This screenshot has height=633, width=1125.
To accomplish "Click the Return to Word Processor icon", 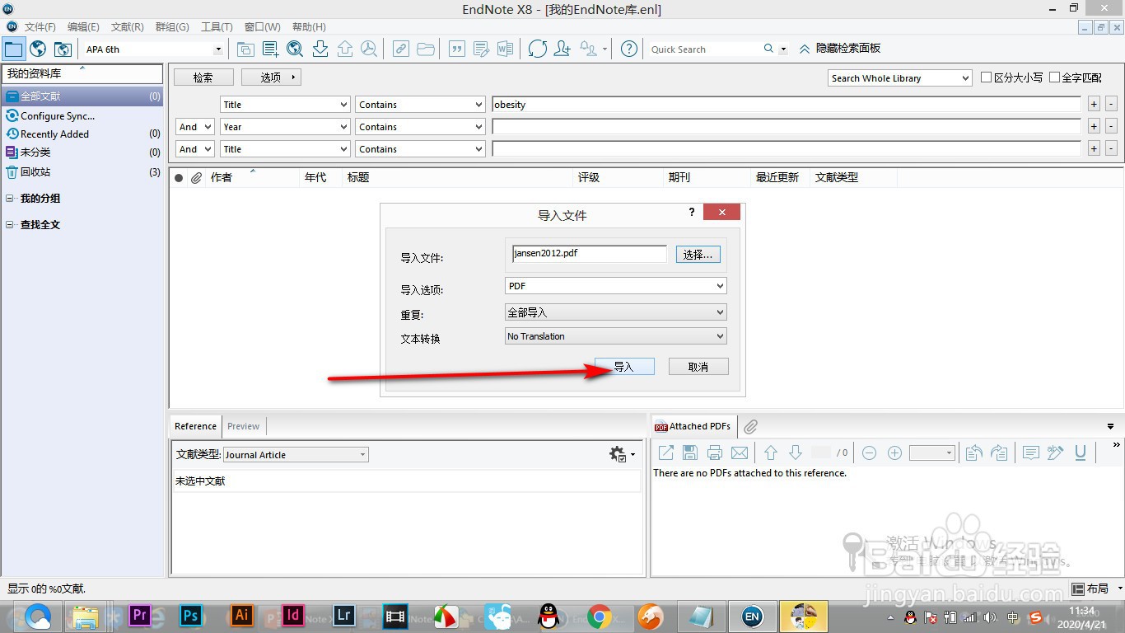I will (x=505, y=49).
